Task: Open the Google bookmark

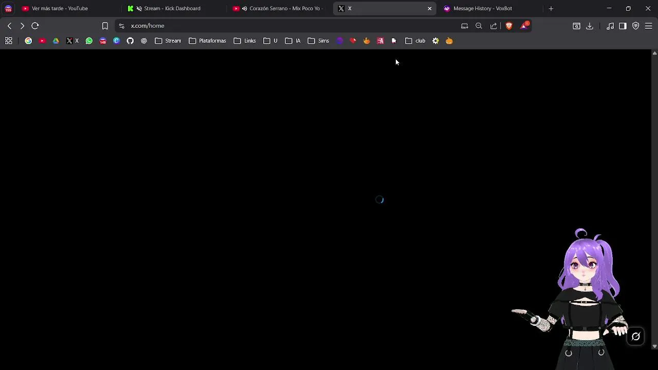Action: [28, 41]
